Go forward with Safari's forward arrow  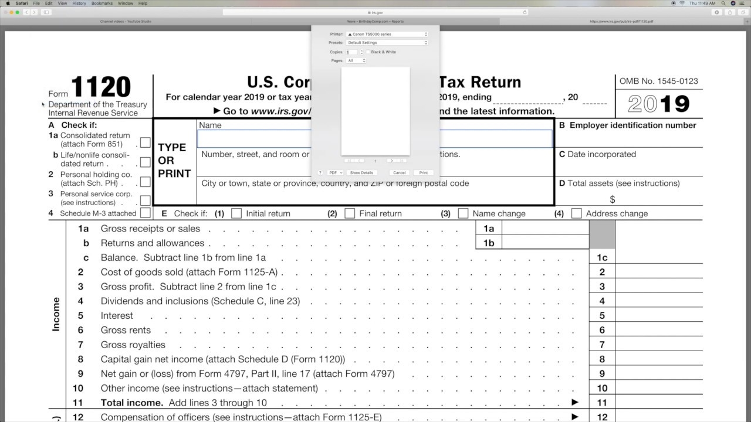click(34, 12)
